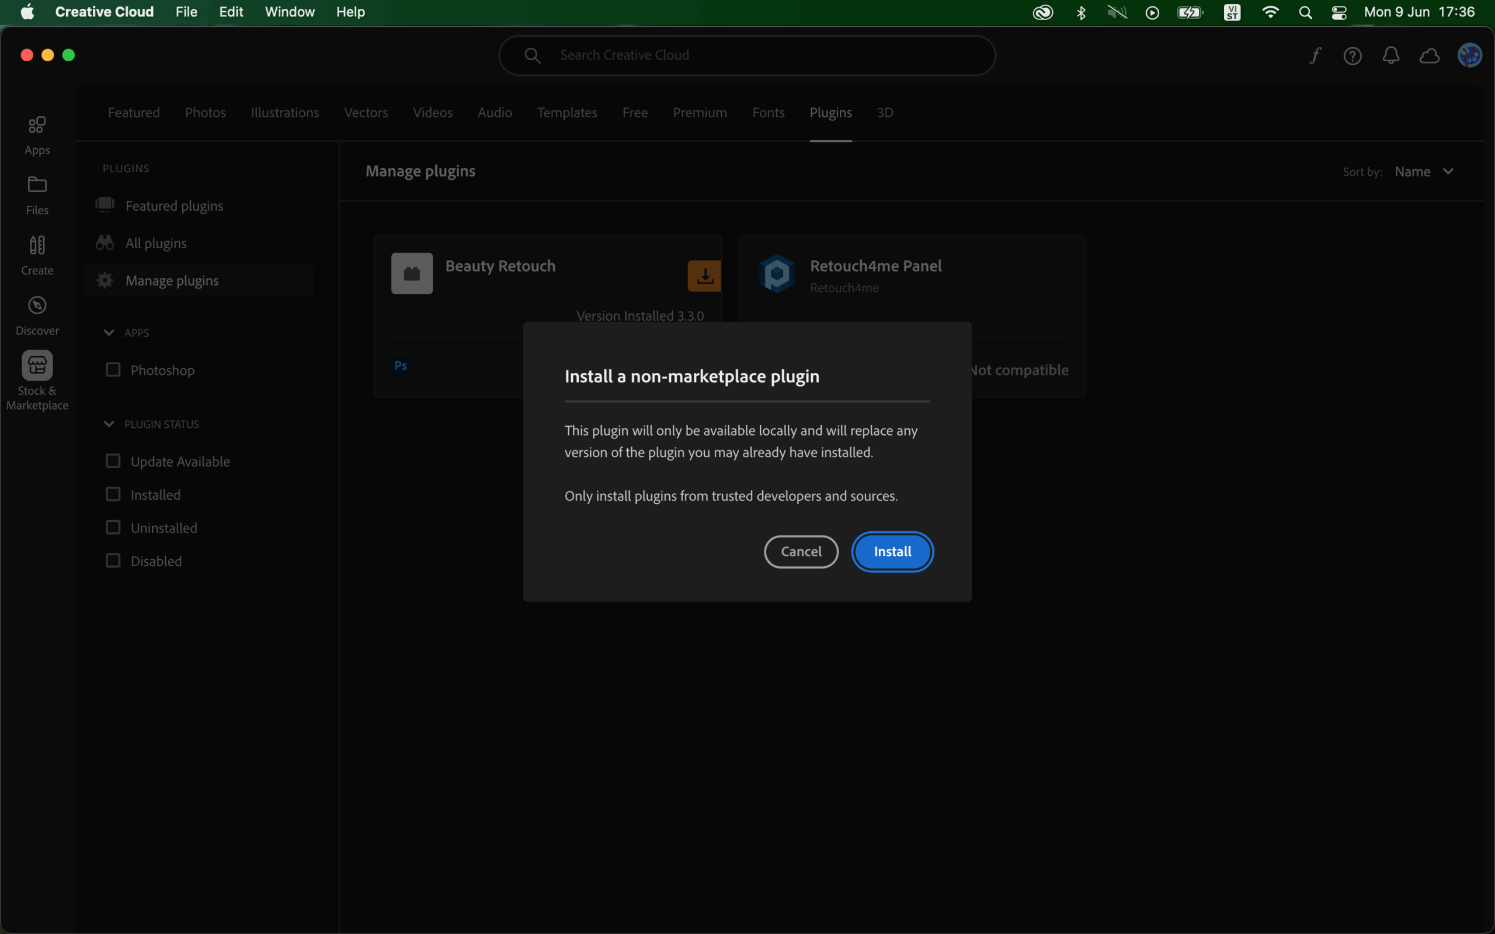Click Cancel in the plugin dialog
The image size is (1495, 934).
tap(801, 552)
